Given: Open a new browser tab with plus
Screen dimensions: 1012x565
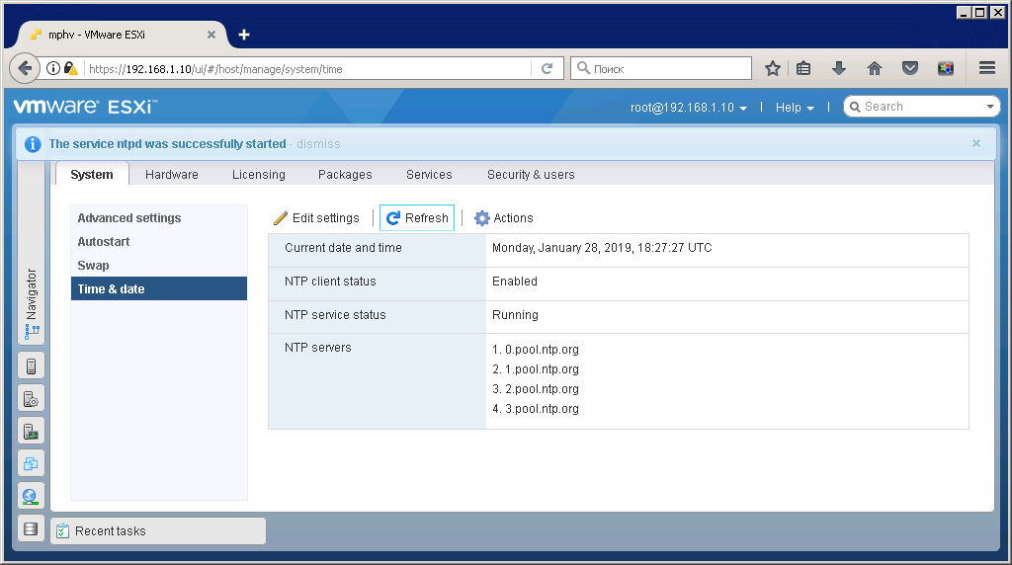Looking at the screenshot, I should click(x=244, y=35).
